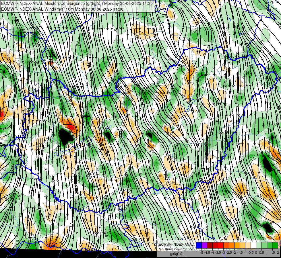
Task: Choose the amber swatch between -1.5 and -1
Action: tap(237, 245)
